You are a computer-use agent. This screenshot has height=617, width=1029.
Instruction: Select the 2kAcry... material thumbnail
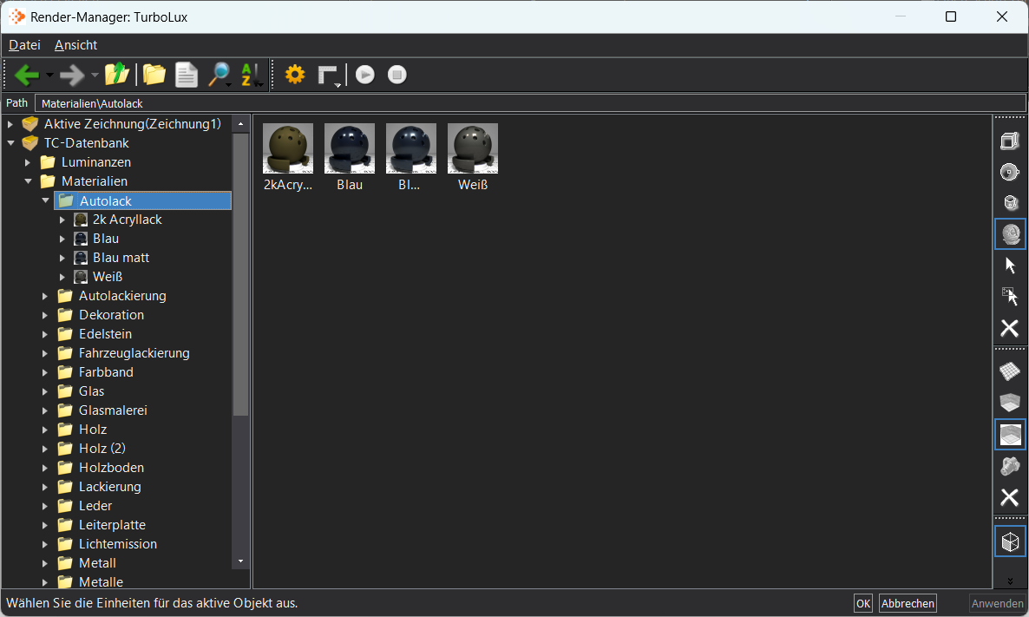click(x=288, y=158)
